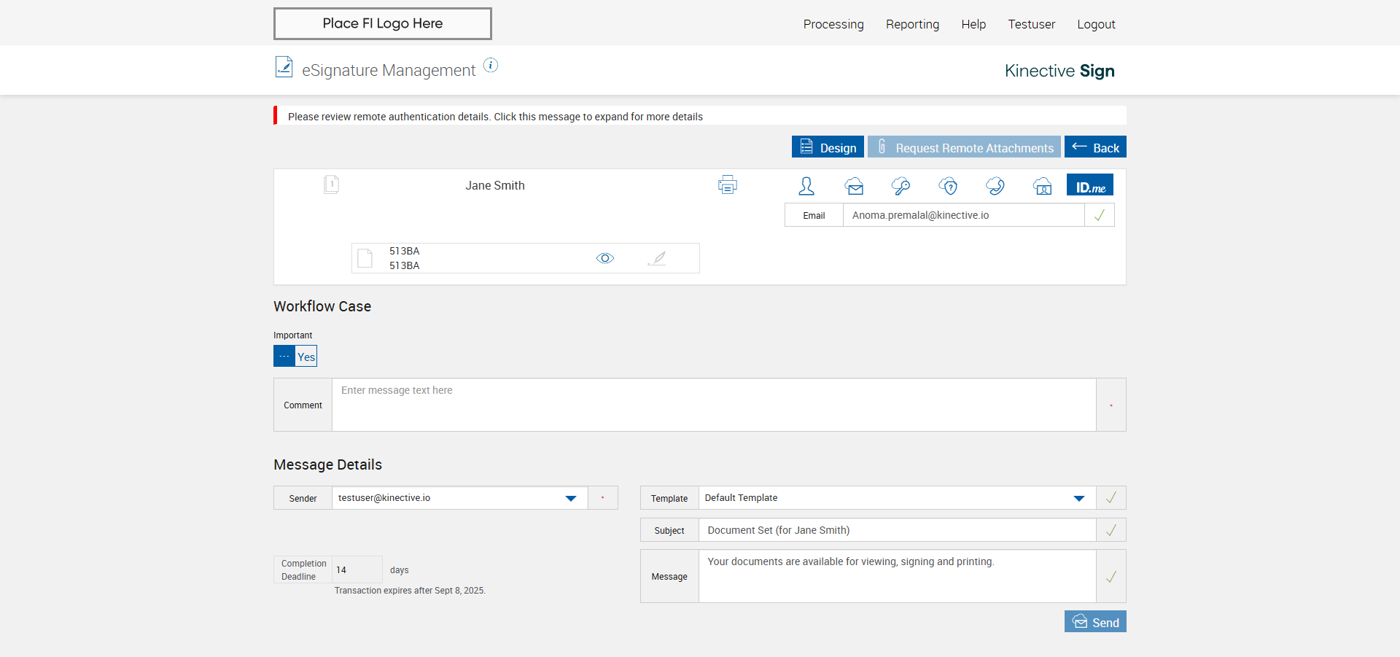This screenshot has height=657, width=1400.
Task: Expand the Template dropdown list
Action: coord(1078,498)
